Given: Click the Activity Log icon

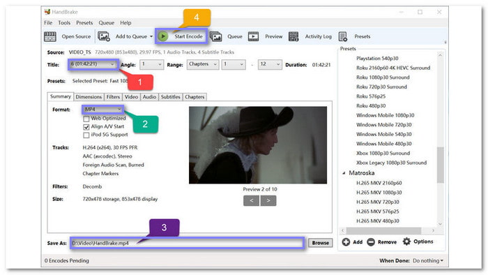Looking at the screenshot, I should (293, 36).
